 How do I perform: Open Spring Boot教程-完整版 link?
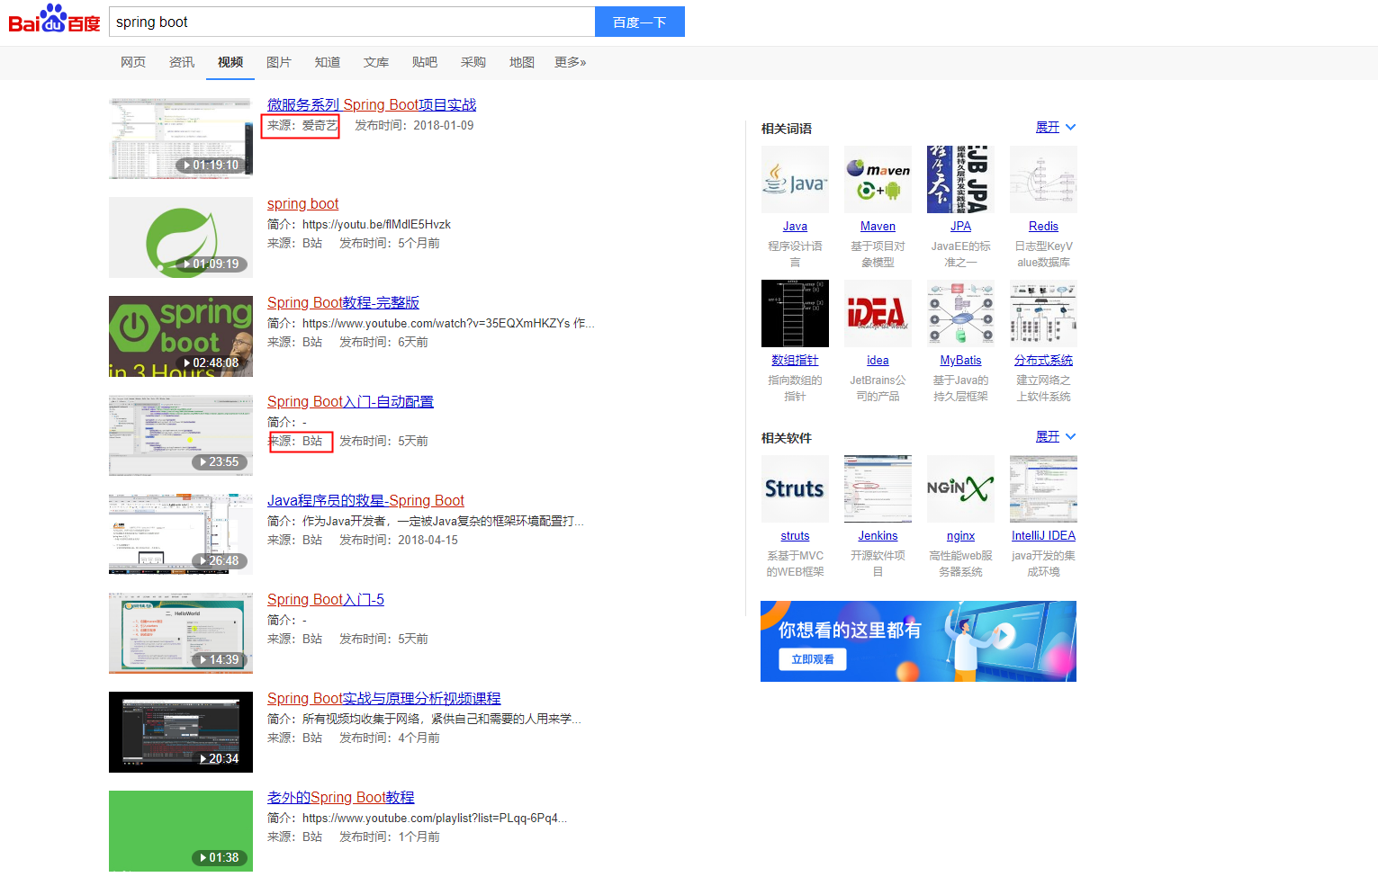coord(343,303)
